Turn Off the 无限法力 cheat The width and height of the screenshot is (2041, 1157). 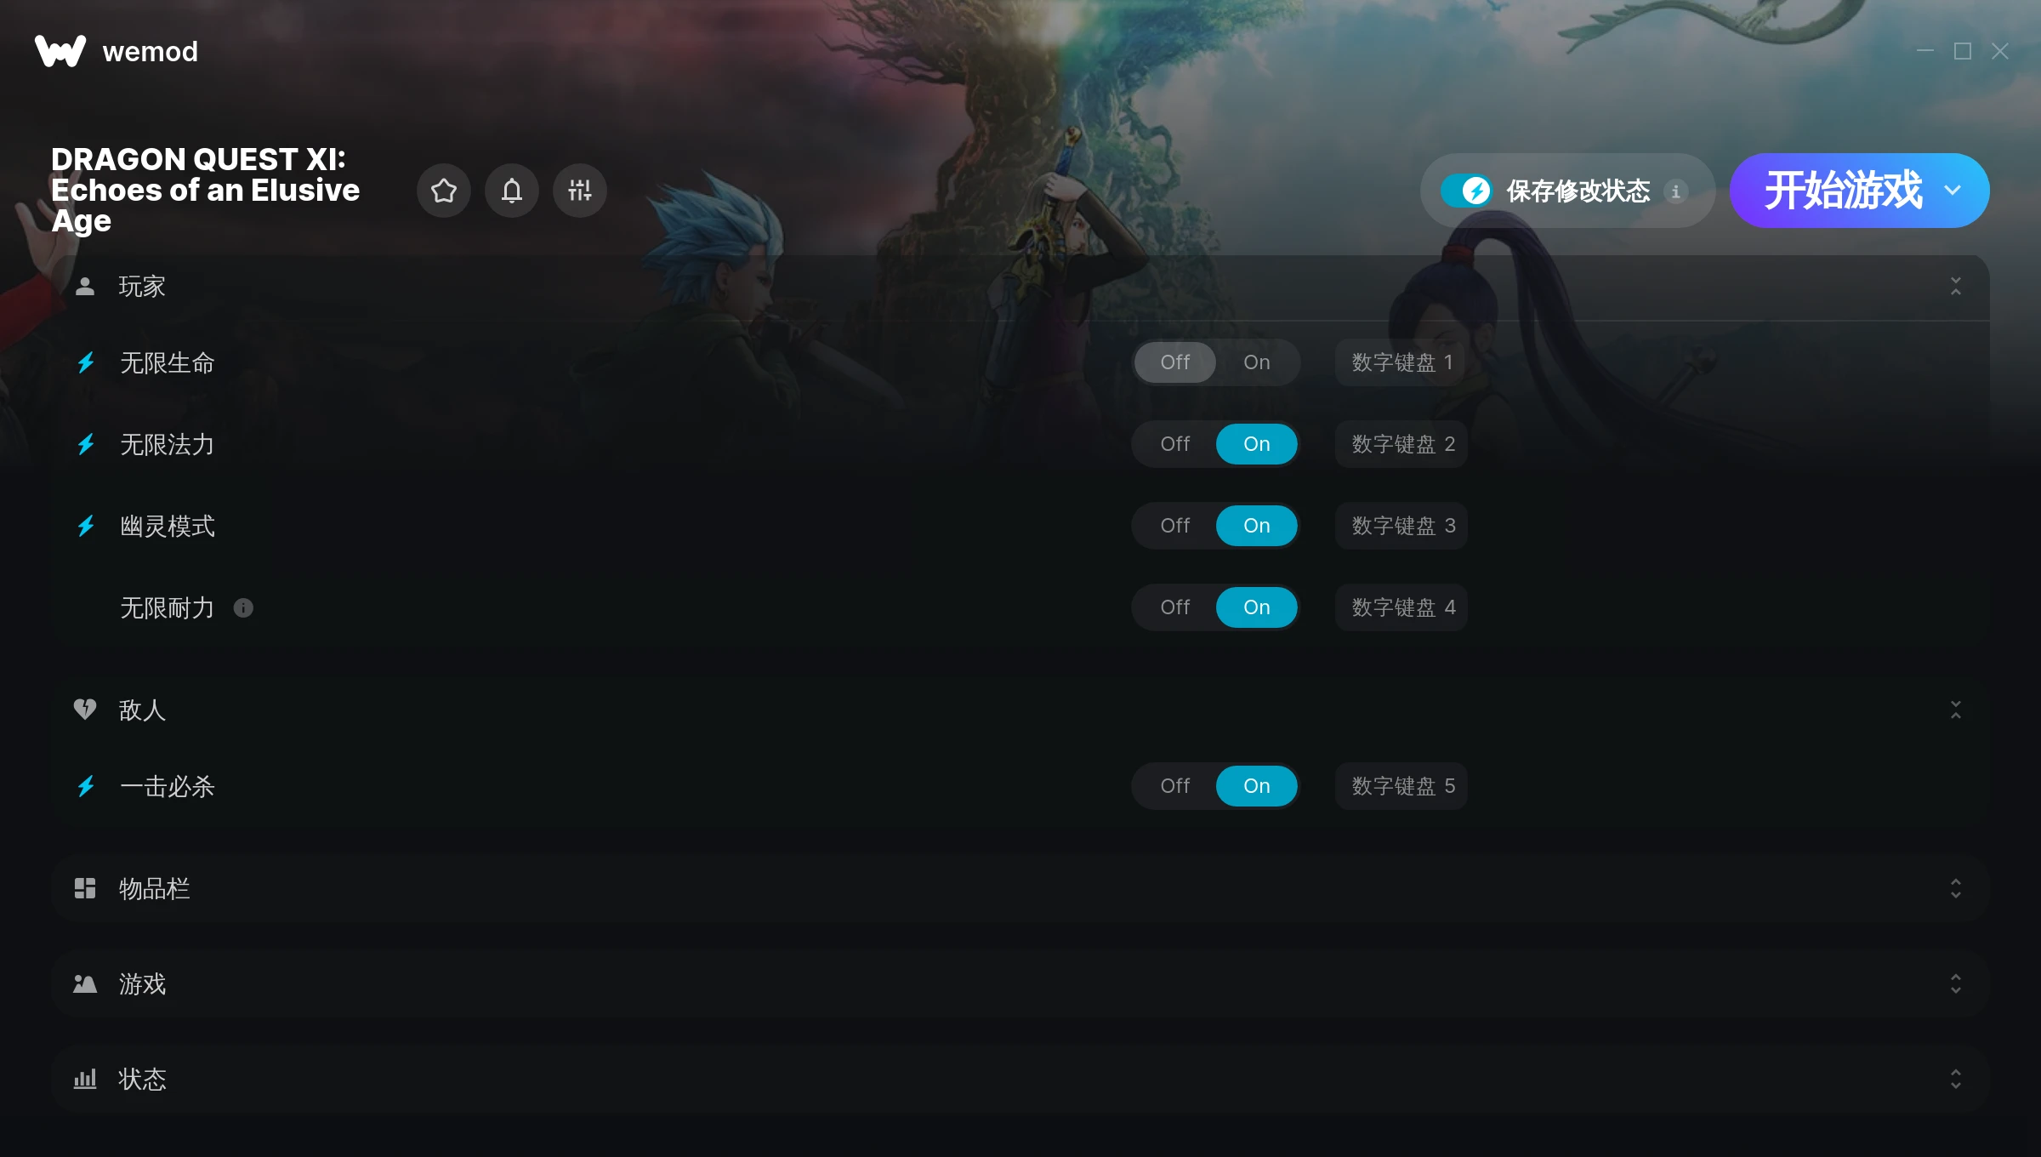[x=1174, y=444]
